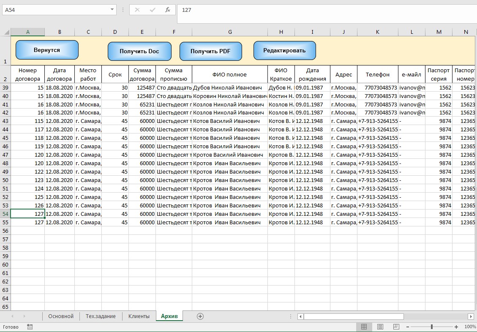
Task: Click the Insert Function fx icon
Action: click(x=168, y=10)
